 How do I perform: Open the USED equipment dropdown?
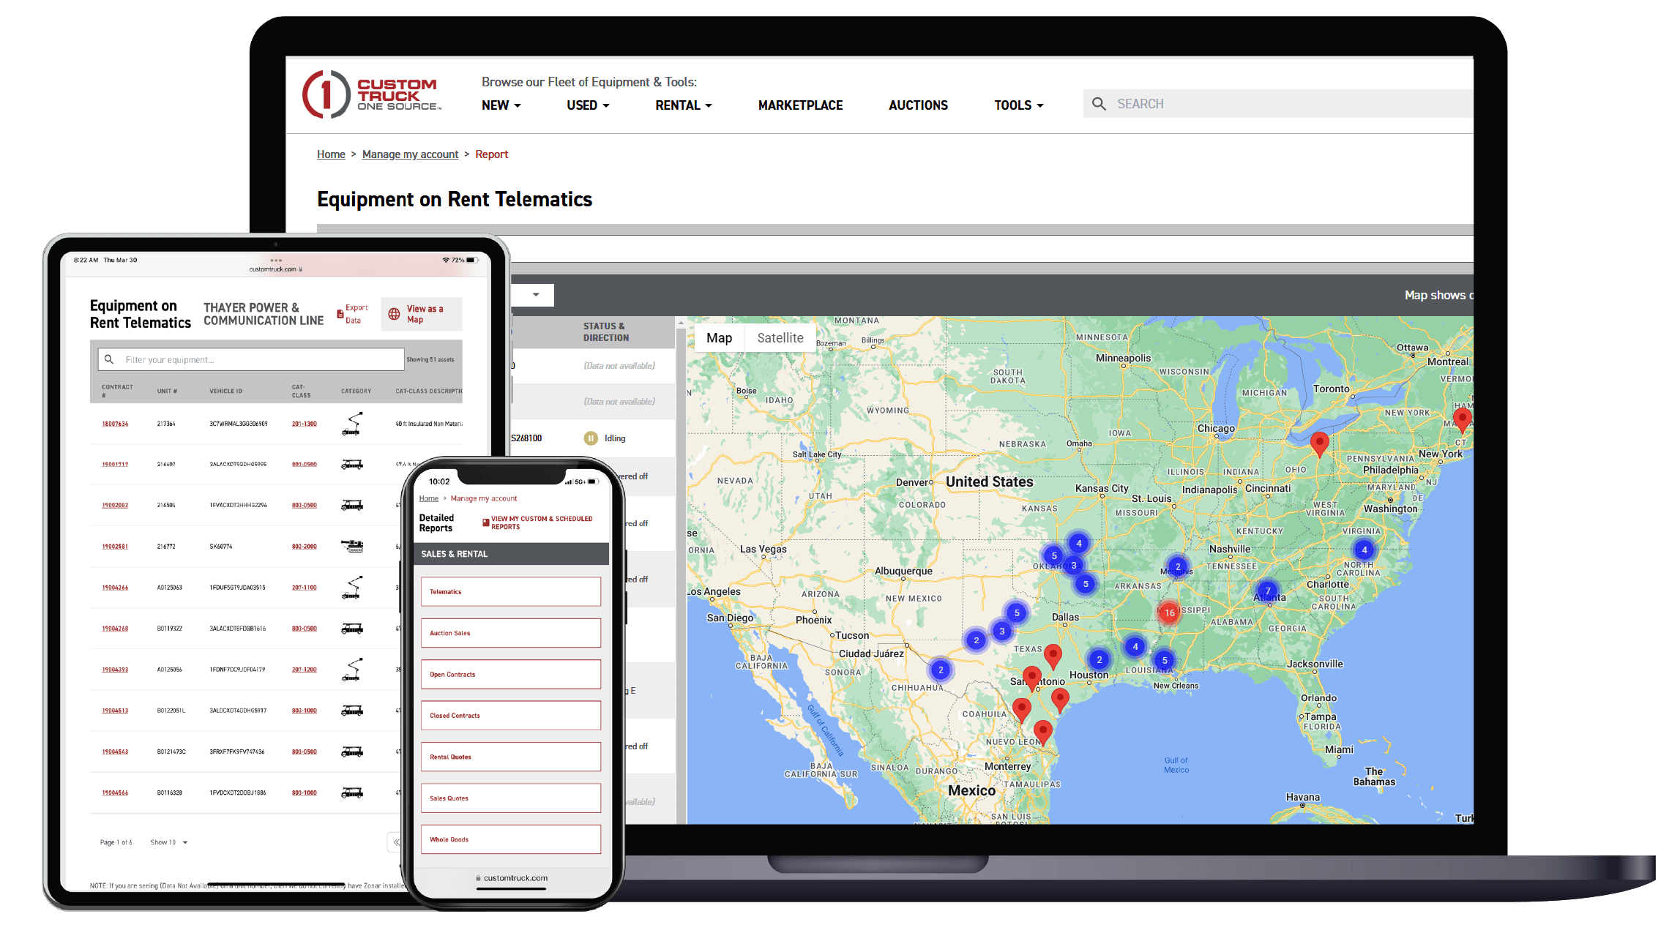pos(588,105)
